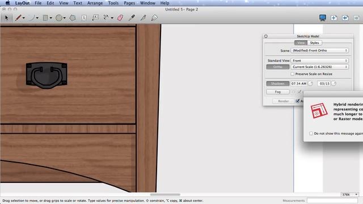Collapse the SketchUp Model panel
The height and width of the screenshot is (204, 363).
[266, 36]
